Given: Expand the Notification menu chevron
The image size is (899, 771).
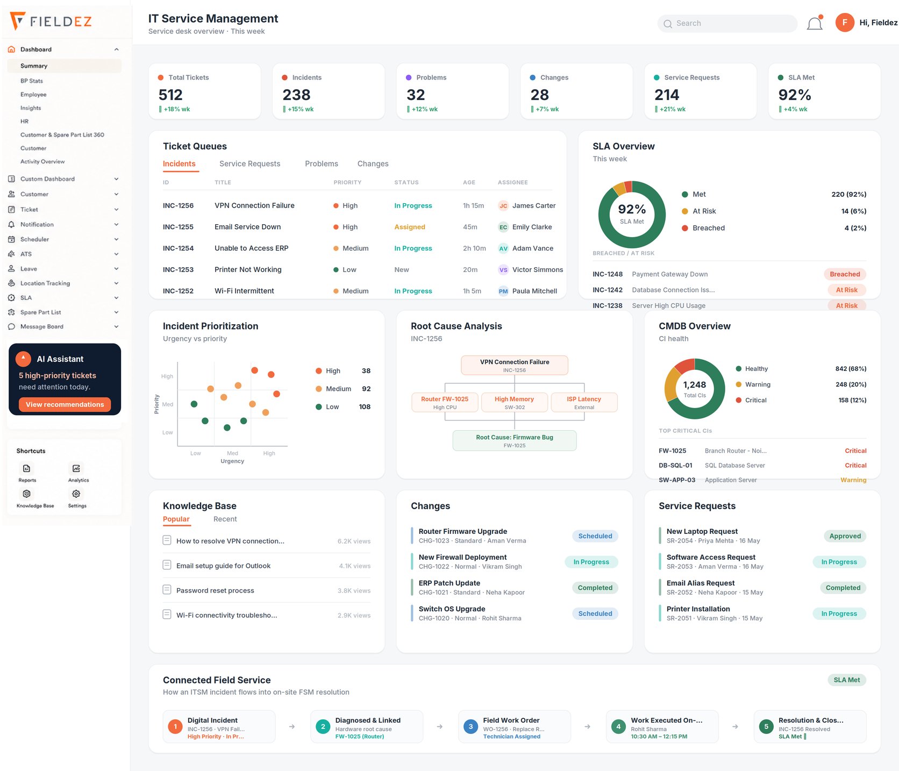Looking at the screenshot, I should [x=117, y=225].
